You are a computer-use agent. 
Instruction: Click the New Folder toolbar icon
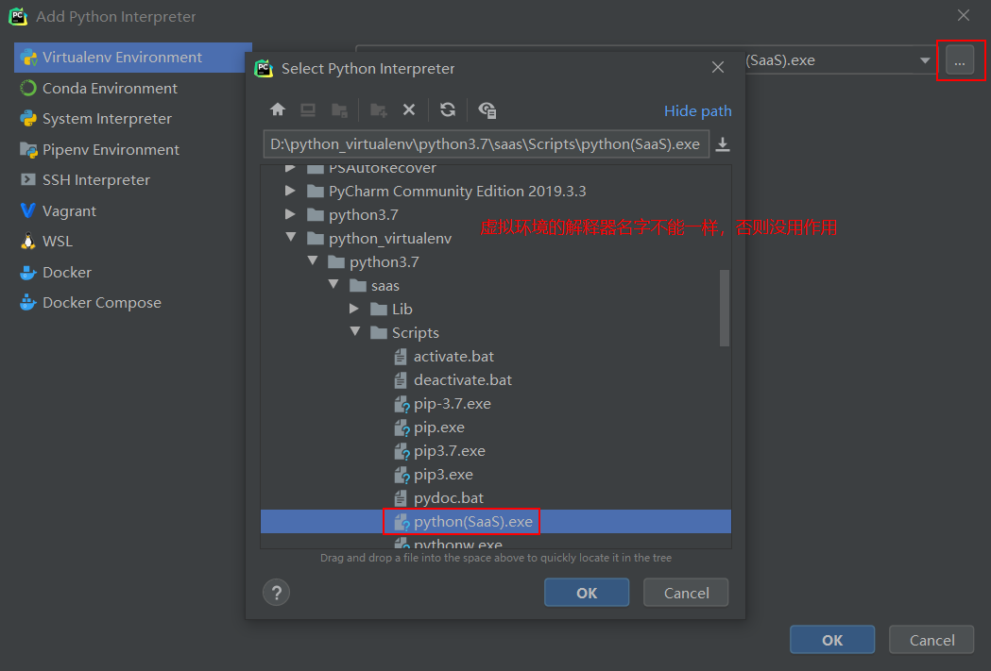(x=379, y=109)
